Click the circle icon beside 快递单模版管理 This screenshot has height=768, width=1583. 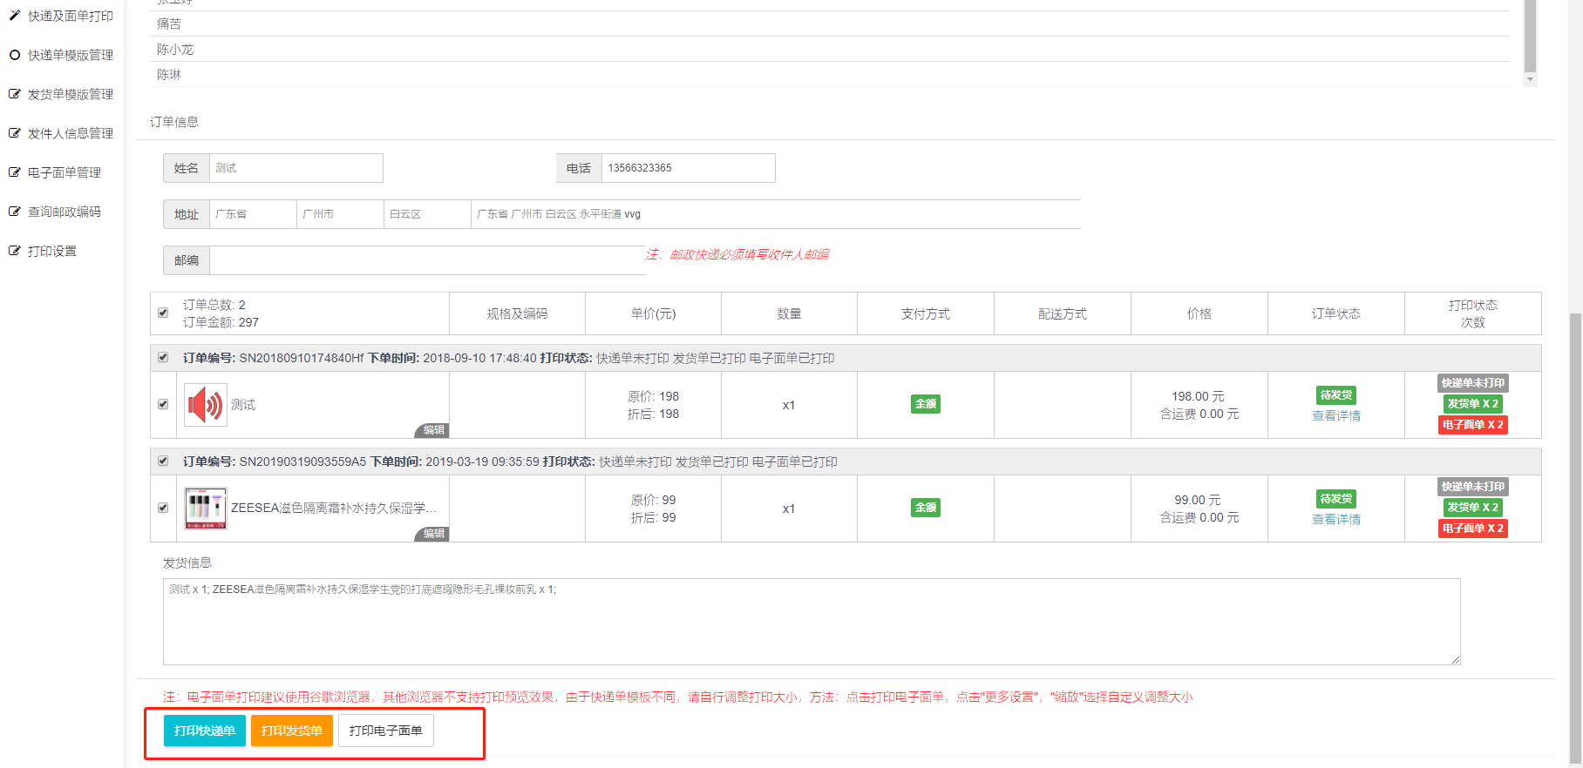point(15,55)
